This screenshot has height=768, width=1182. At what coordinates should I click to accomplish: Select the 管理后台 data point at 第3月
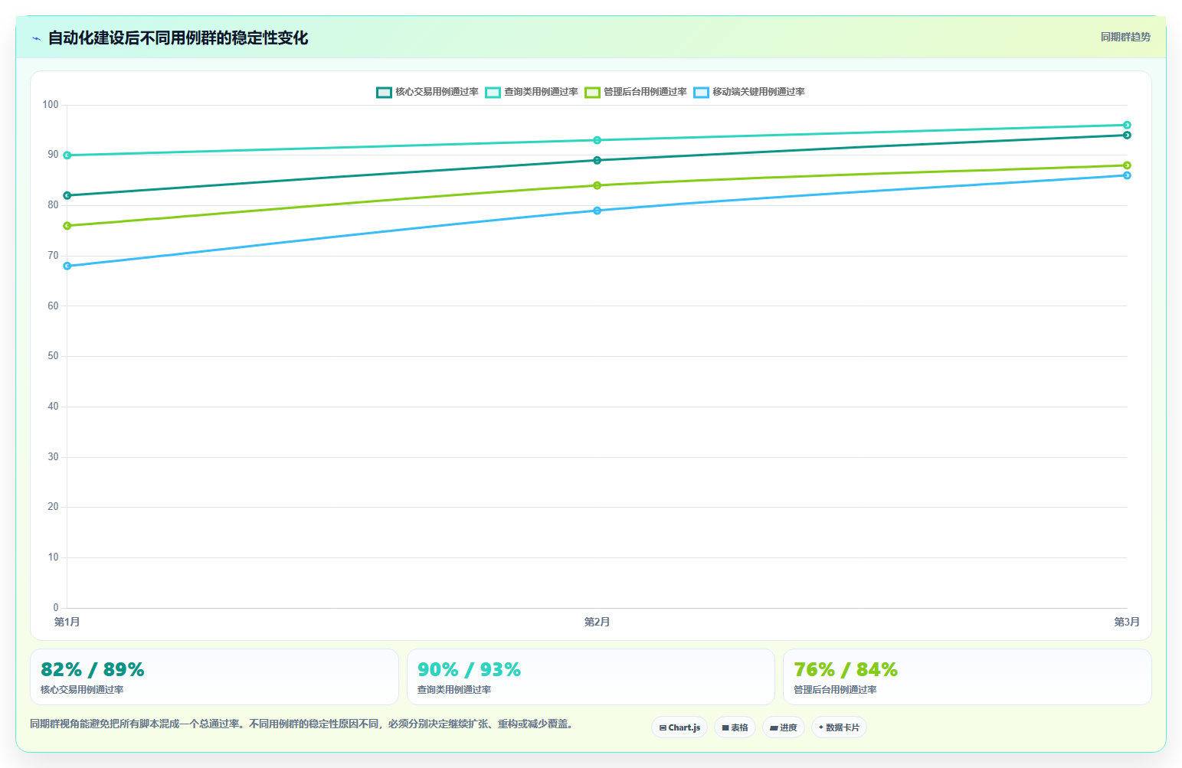(x=1127, y=165)
